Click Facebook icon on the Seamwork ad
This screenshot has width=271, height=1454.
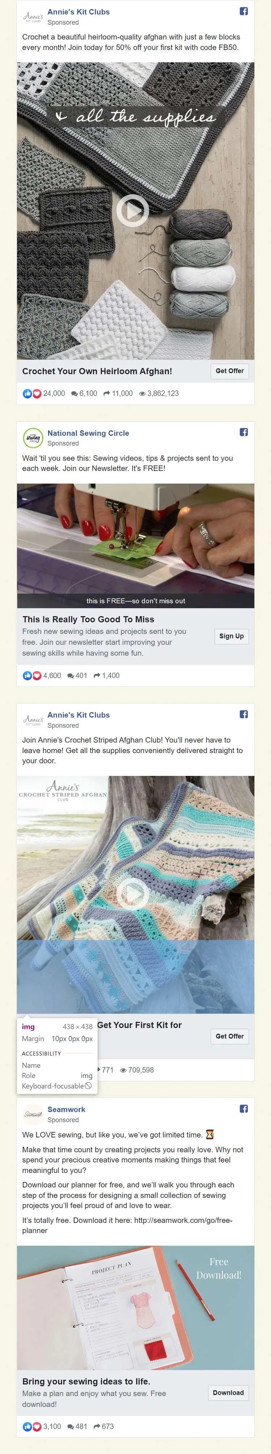(x=244, y=1108)
